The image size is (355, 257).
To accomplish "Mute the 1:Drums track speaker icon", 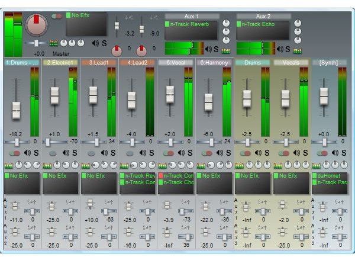I will [x=27, y=153].
